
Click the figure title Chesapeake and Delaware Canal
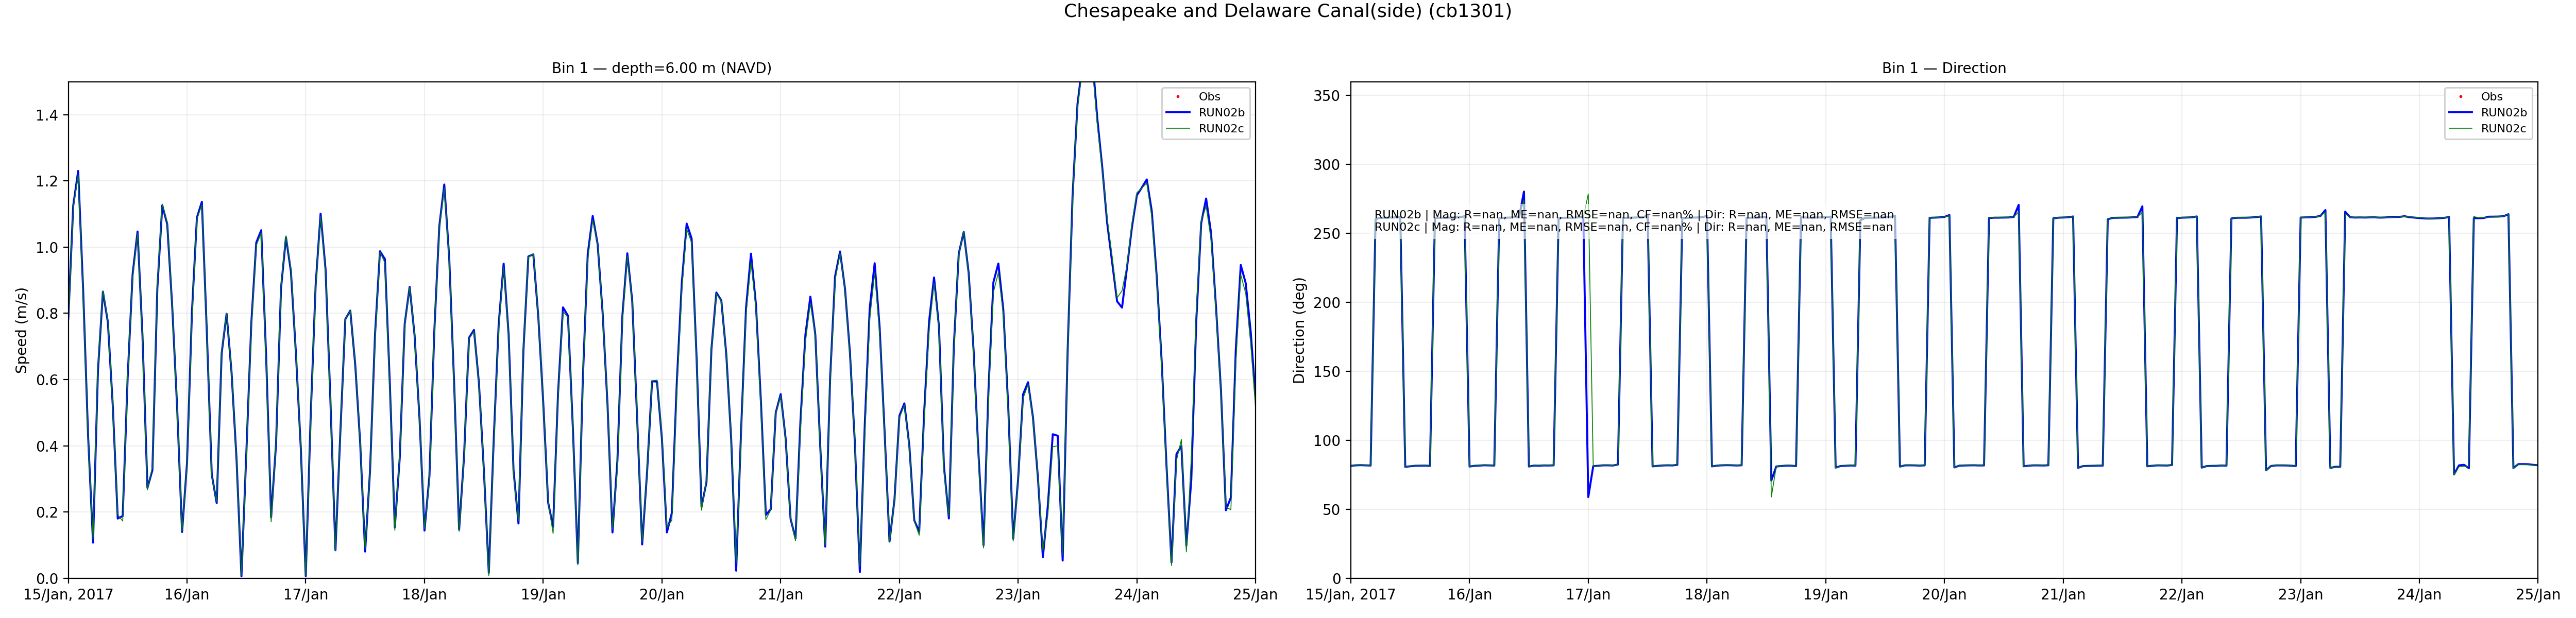[1287, 12]
